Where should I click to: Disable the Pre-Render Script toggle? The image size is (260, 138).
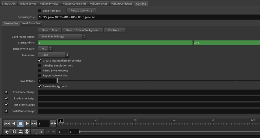pyautogui.click(x=6, y=92)
